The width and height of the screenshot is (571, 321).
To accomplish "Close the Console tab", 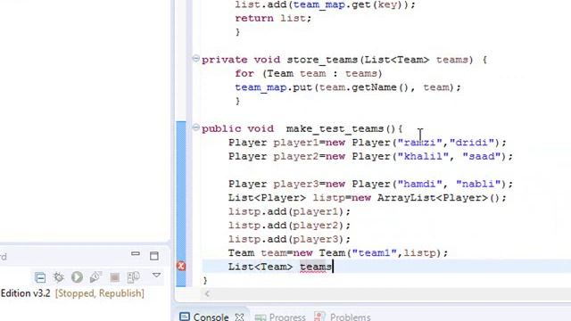I will [239, 317].
